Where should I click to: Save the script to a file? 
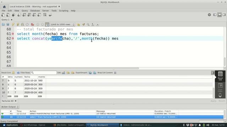click(x=8, y=24)
